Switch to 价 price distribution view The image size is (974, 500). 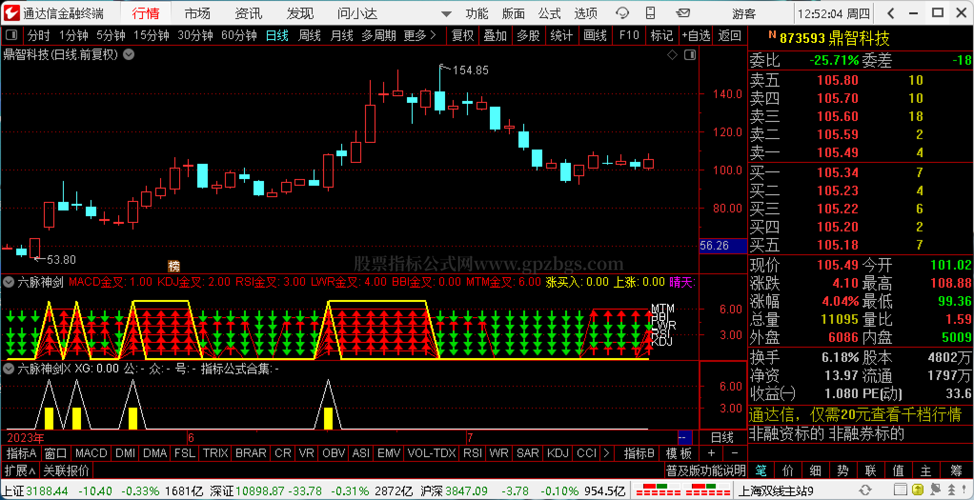pos(789,471)
